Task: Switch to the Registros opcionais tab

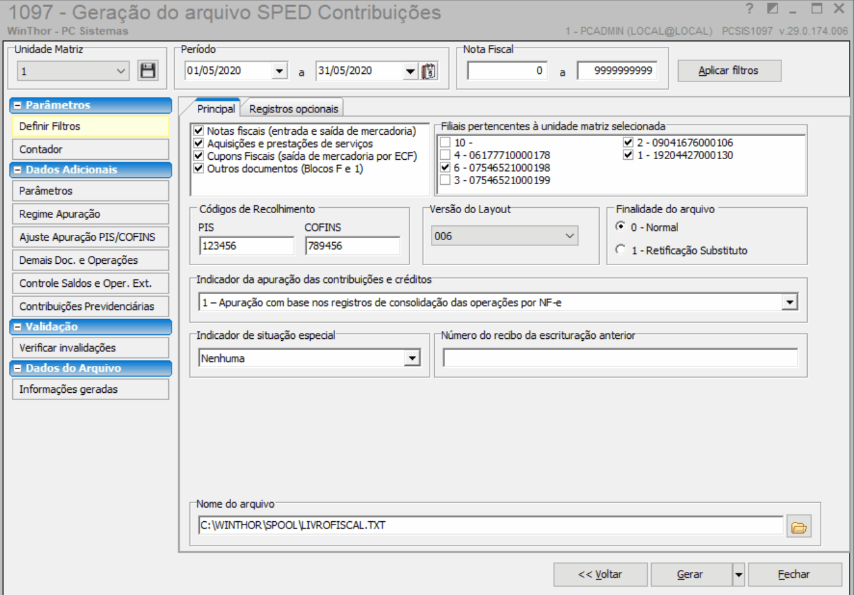Action: (x=293, y=109)
